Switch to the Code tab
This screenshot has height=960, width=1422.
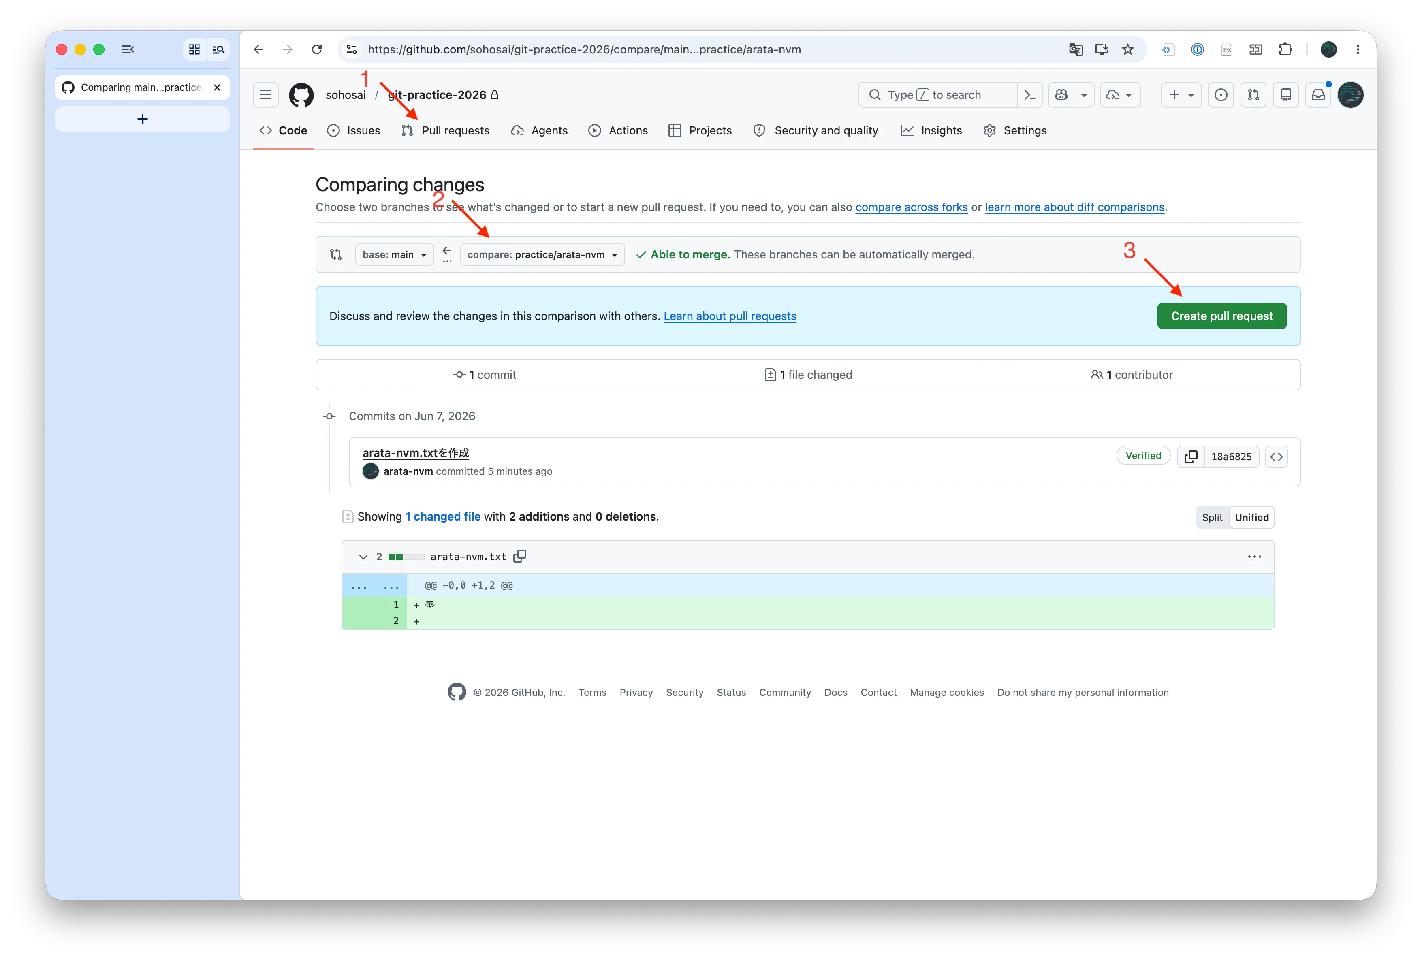(x=283, y=130)
